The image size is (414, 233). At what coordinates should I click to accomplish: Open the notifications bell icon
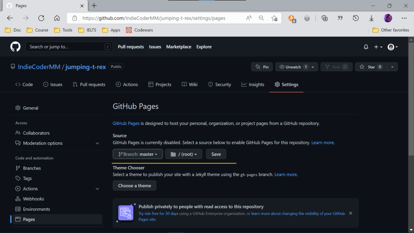tap(366, 47)
